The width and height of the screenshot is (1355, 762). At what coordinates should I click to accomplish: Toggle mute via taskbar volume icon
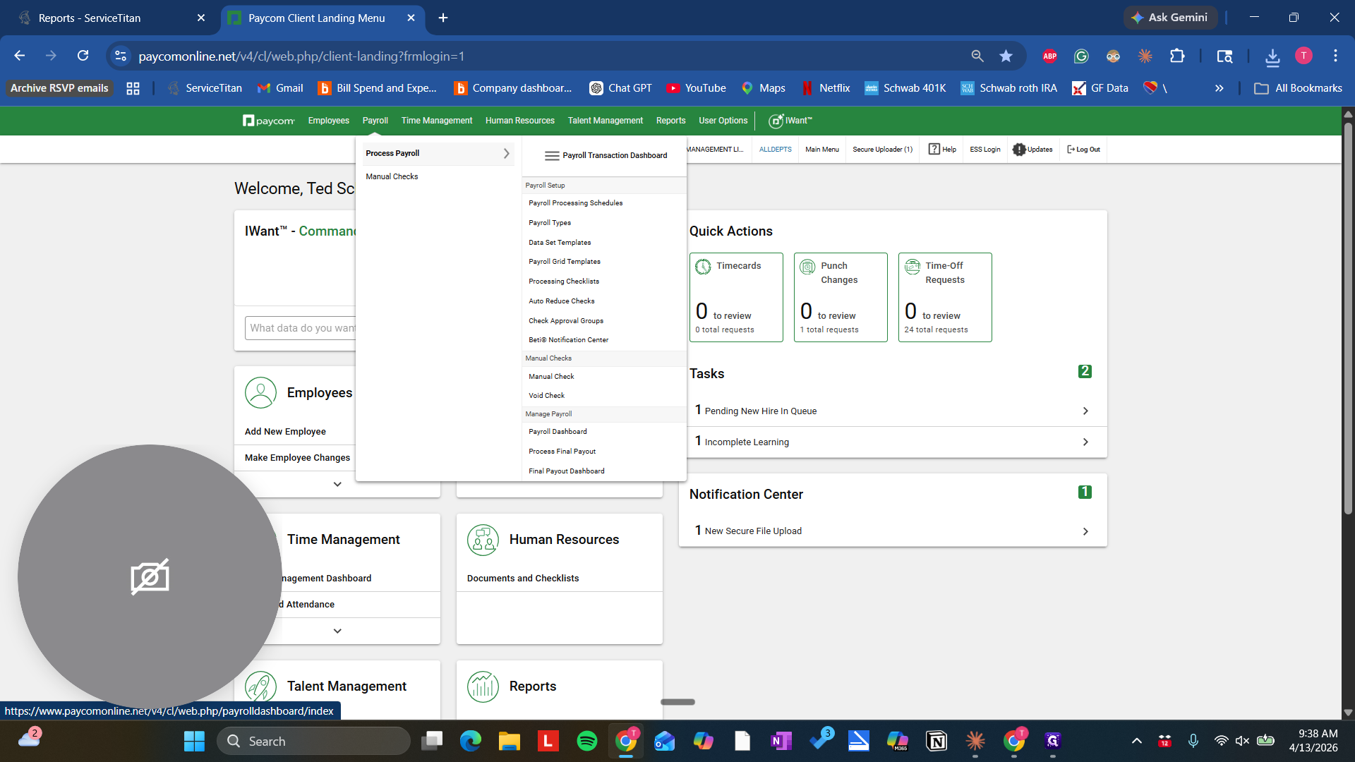[1242, 741]
